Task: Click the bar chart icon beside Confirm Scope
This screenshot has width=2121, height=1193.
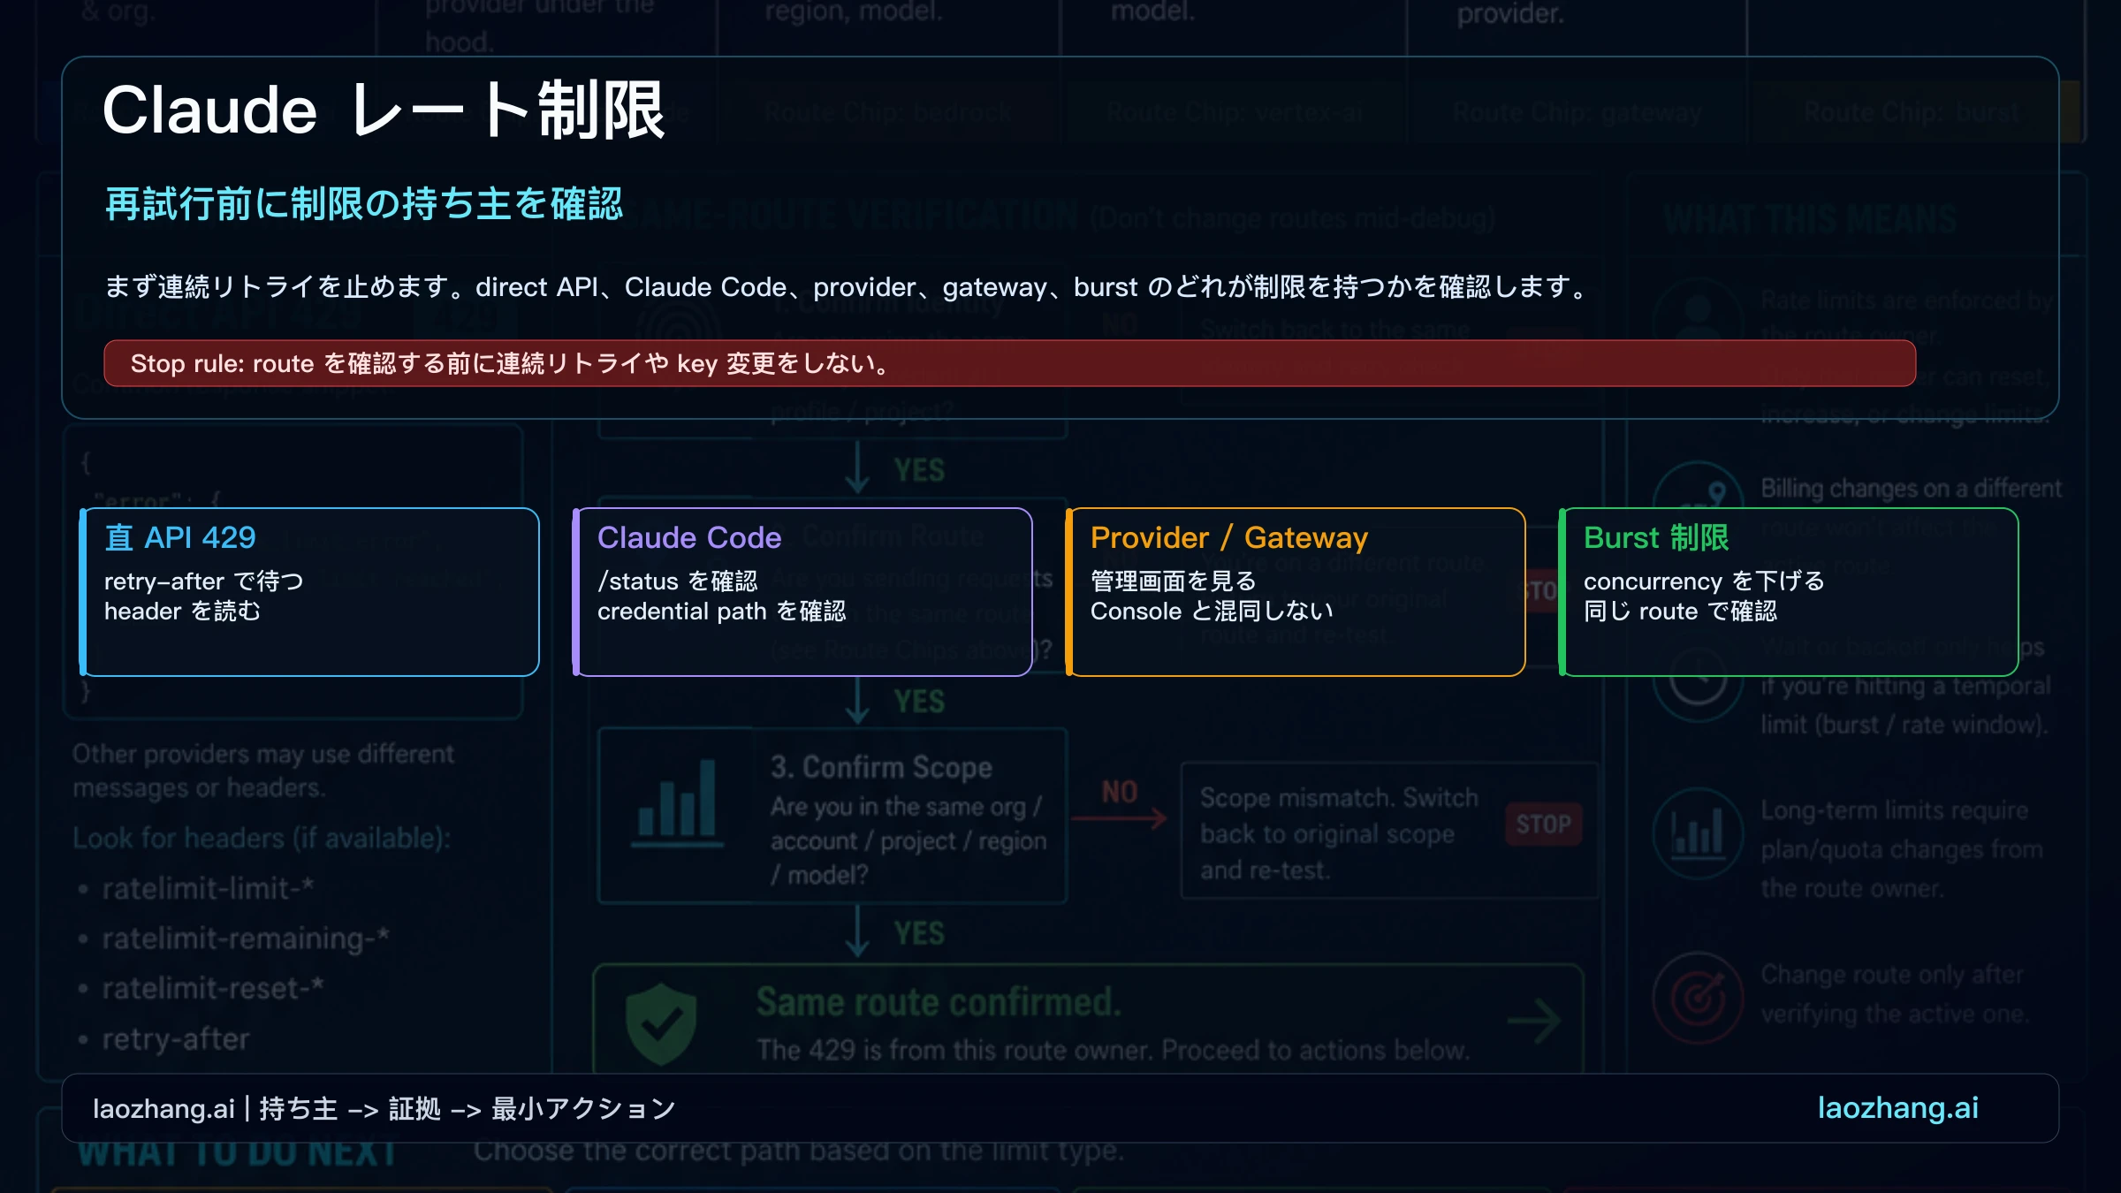Action: (x=677, y=802)
